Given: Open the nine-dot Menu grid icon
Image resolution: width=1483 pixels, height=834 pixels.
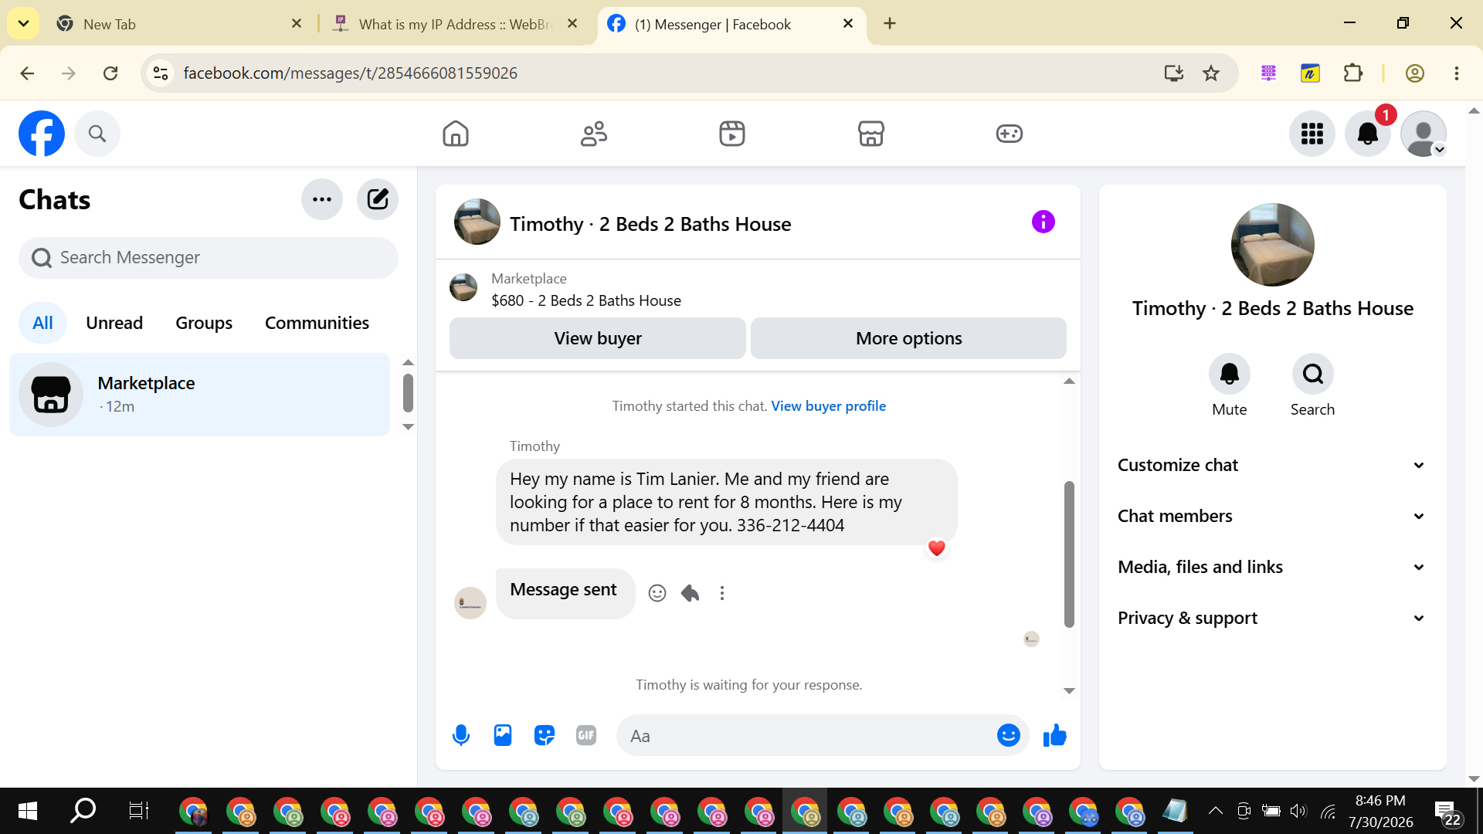Looking at the screenshot, I should click(1312, 134).
